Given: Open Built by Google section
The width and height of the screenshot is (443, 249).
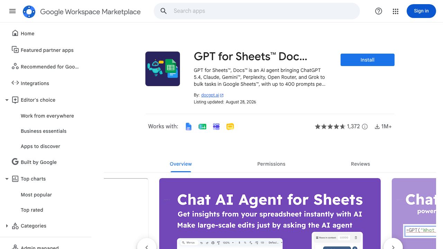Looking at the screenshot, I should (39, 162).
